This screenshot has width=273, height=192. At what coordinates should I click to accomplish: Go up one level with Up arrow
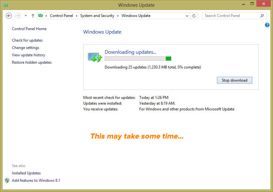pyautogui.click(x=33, y=16)
